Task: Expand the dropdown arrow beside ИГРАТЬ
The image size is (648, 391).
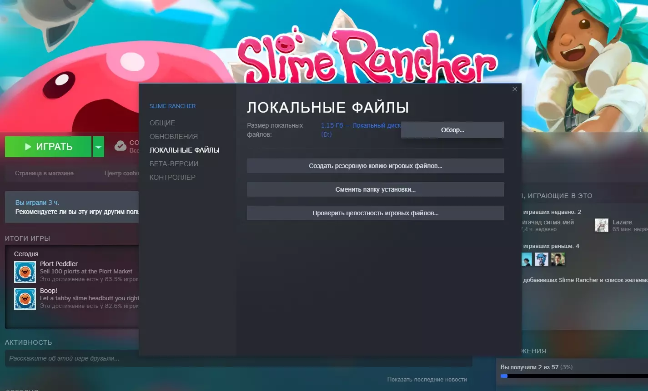Action: (x=98, y=147)
